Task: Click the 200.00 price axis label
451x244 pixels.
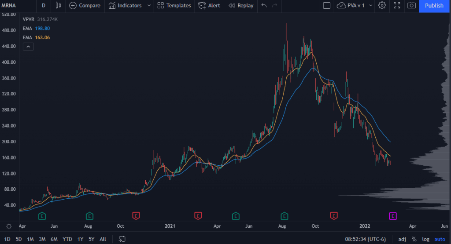Action: coord(9,142)
